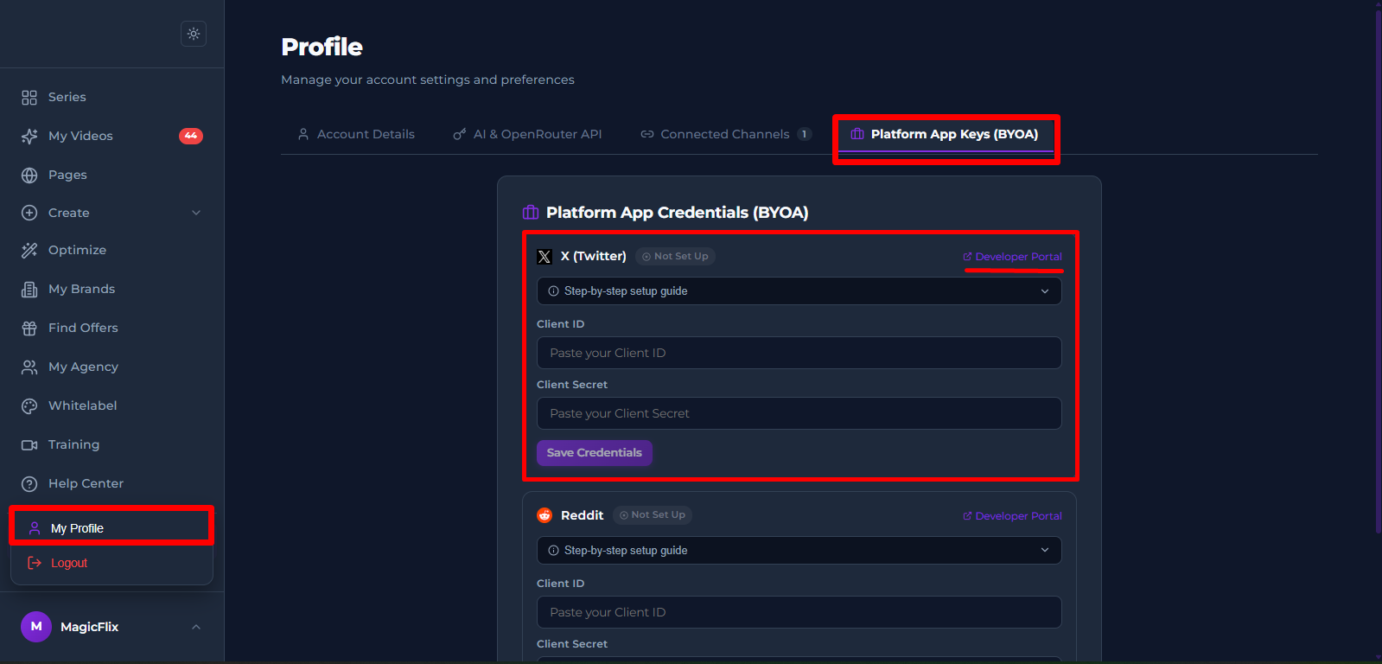Open the Connected Channels tab

726,134
